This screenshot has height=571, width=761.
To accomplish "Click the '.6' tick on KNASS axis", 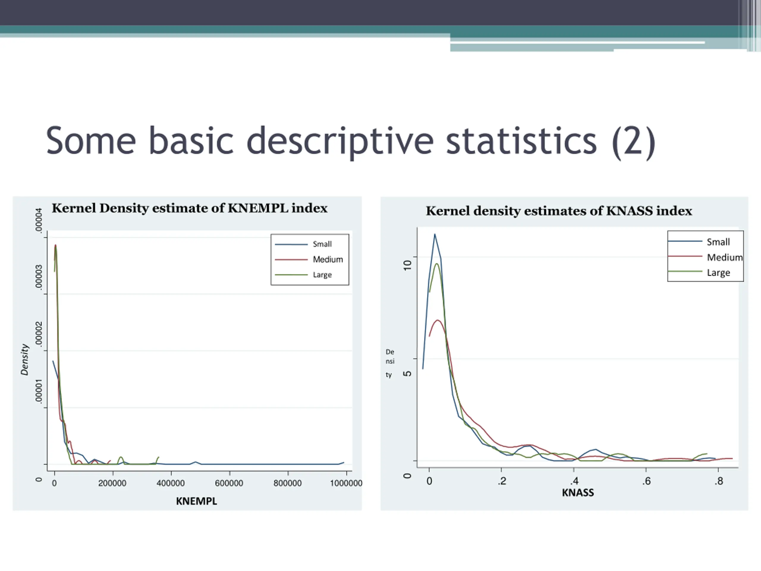I will pyautogui.click(x=647, y=481).
